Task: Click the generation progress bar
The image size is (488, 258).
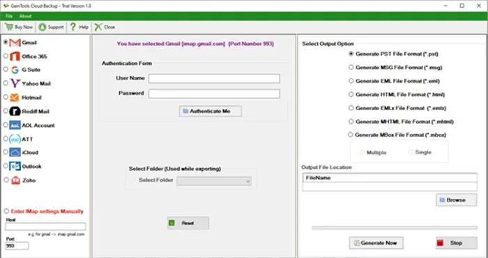Action: (395, 228)
